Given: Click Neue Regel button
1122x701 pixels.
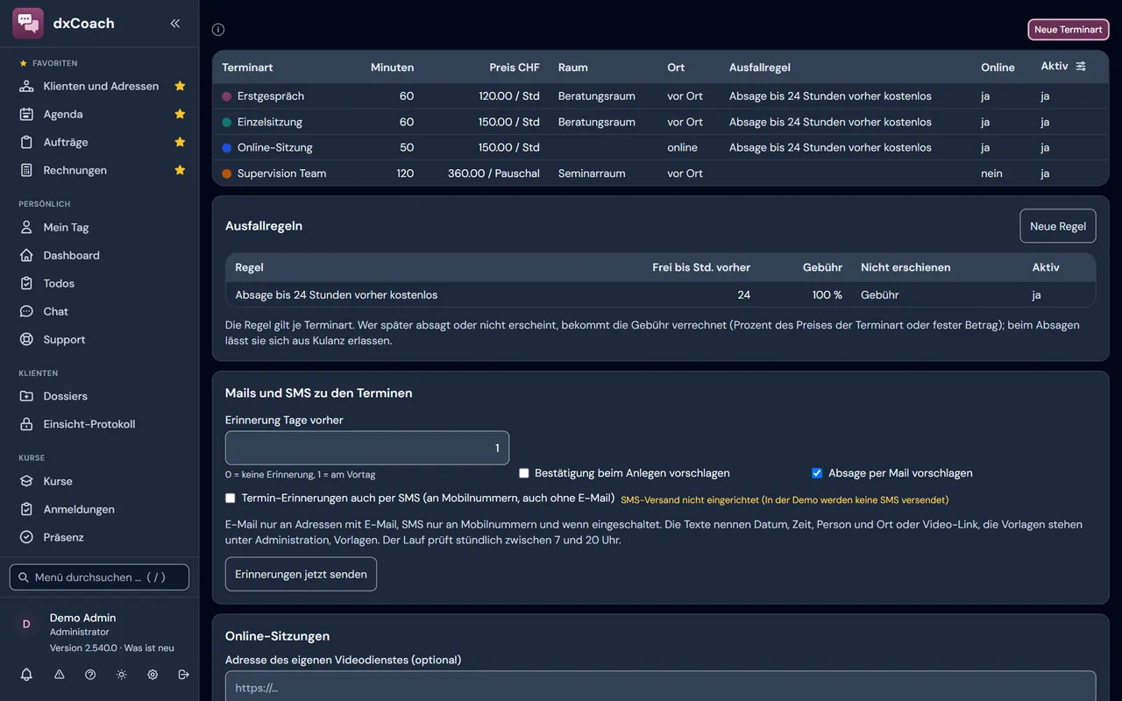Looking at the screenshot, I should click(x=1058, y=226).
